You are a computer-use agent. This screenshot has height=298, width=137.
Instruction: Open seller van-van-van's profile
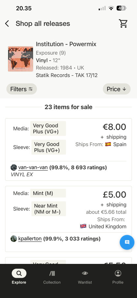tap(33, 168)
